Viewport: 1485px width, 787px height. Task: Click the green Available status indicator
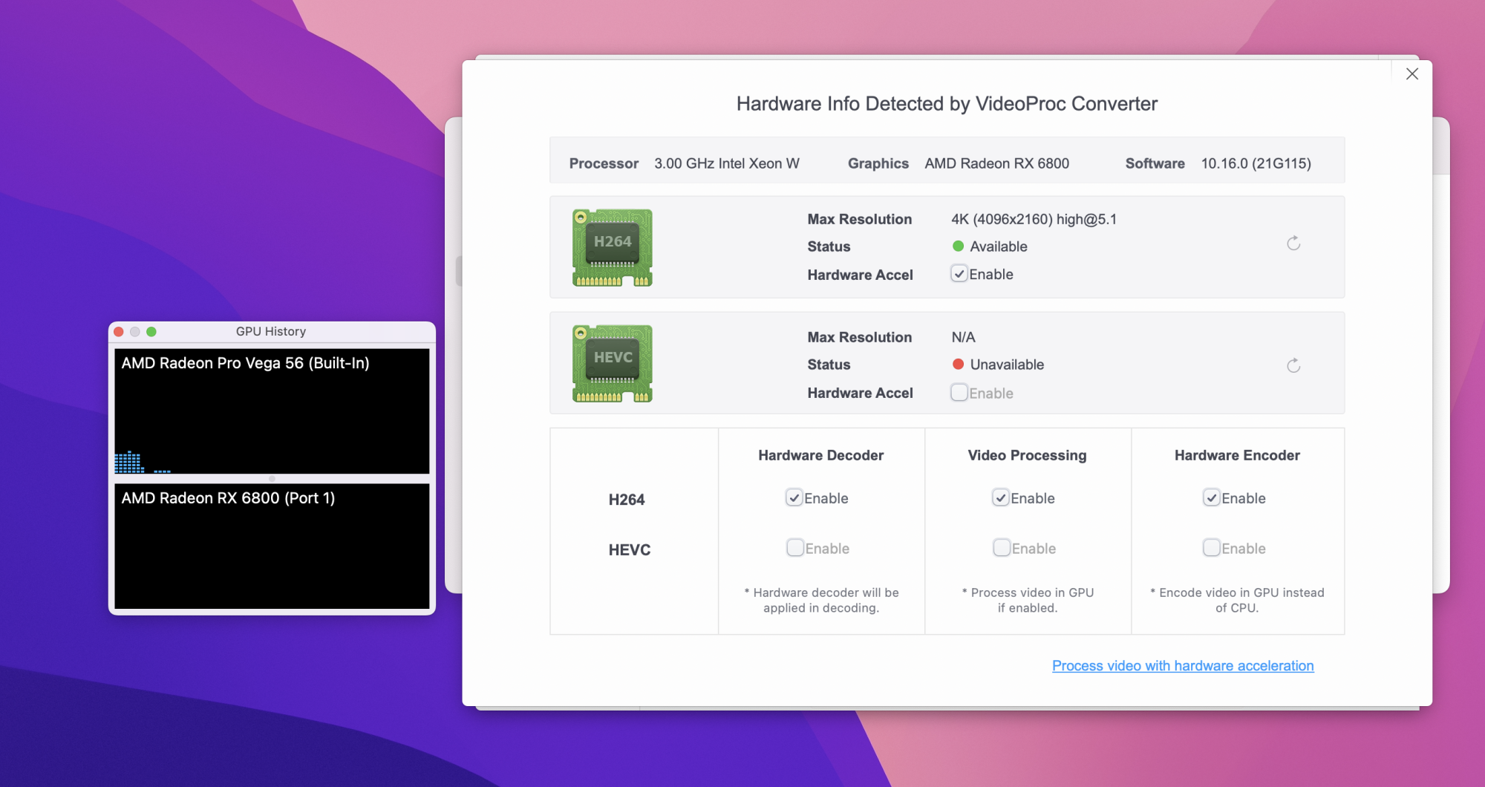pos(958,246)
